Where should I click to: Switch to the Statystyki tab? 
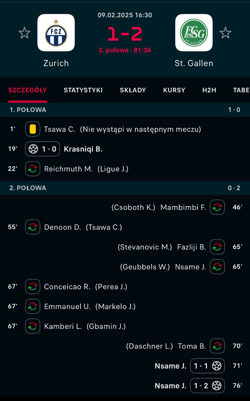(x=83, y=90)
